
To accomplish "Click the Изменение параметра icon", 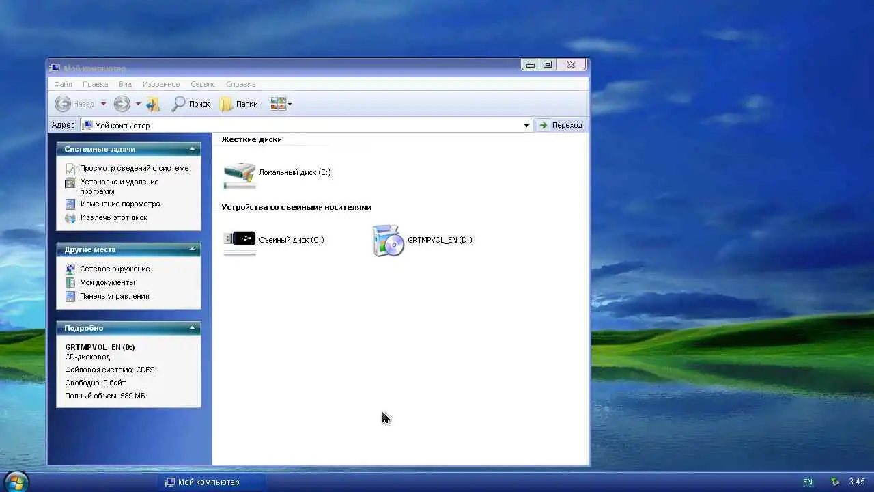I will (70, 204).
